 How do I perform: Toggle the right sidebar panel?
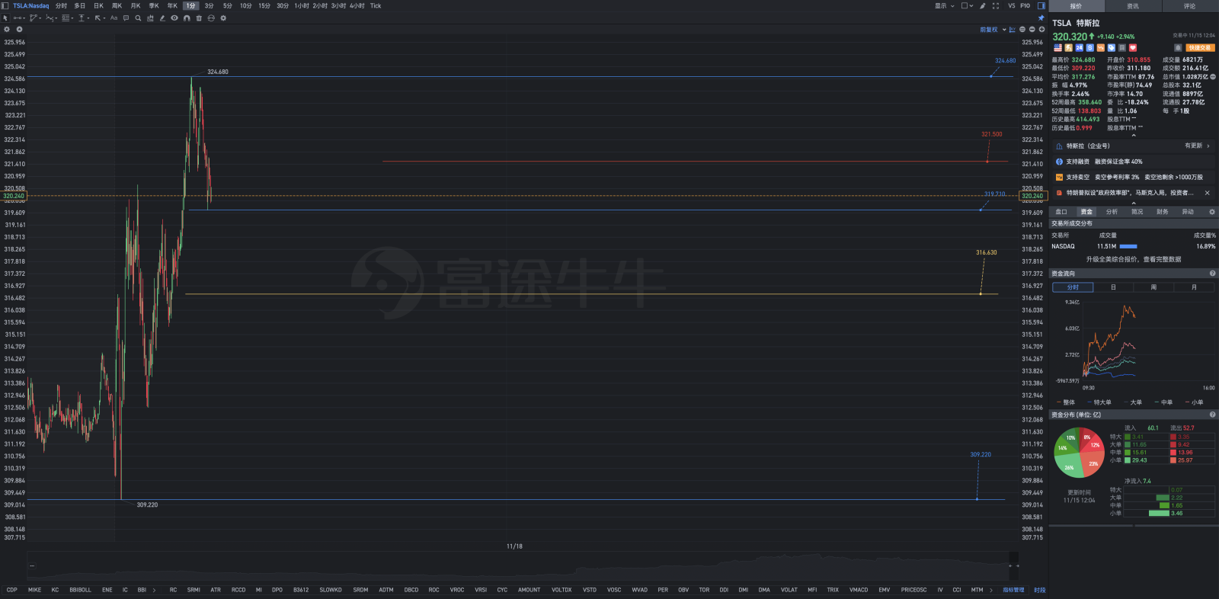[x=1041, y=5]
